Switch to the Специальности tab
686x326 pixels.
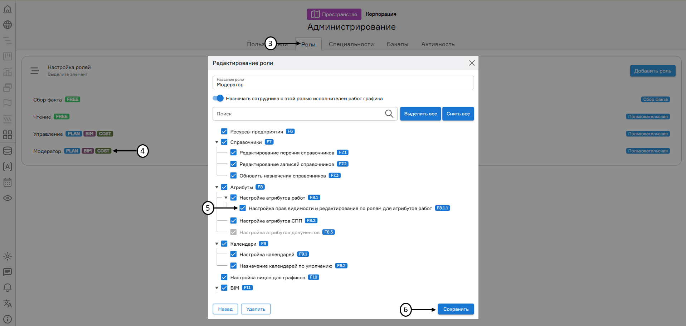351,44
